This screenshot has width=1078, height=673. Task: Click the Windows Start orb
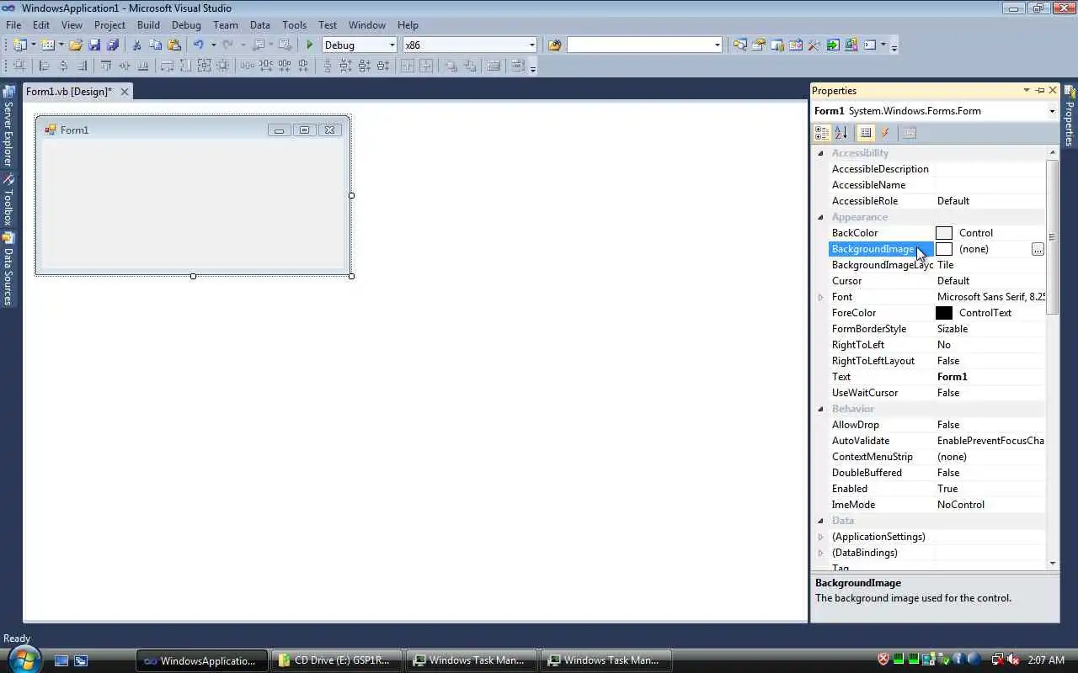[24, 659]
